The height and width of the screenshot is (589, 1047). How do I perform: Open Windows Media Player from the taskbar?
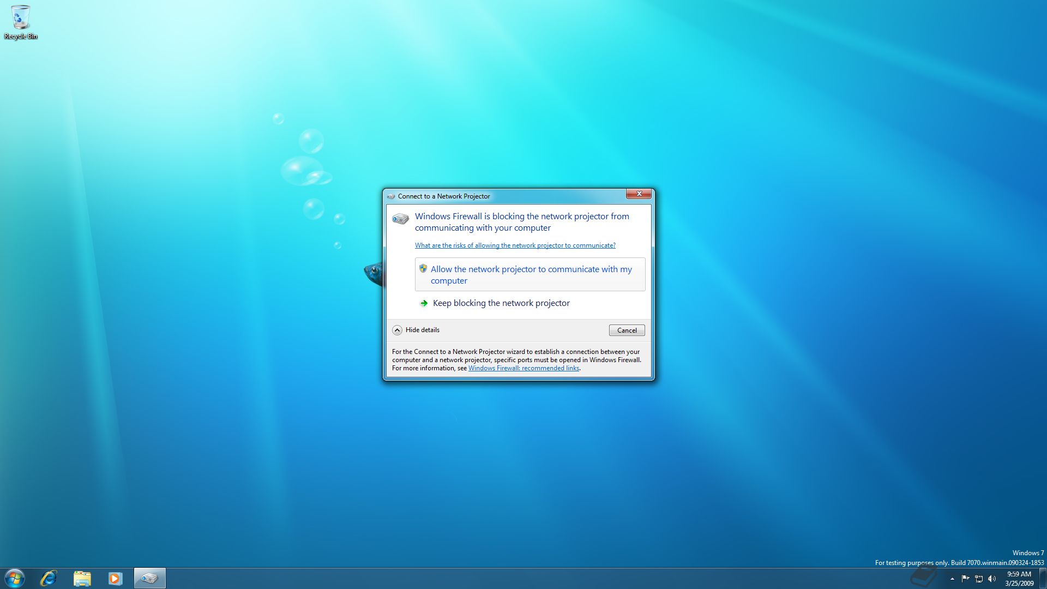click(x=115, y=578)
